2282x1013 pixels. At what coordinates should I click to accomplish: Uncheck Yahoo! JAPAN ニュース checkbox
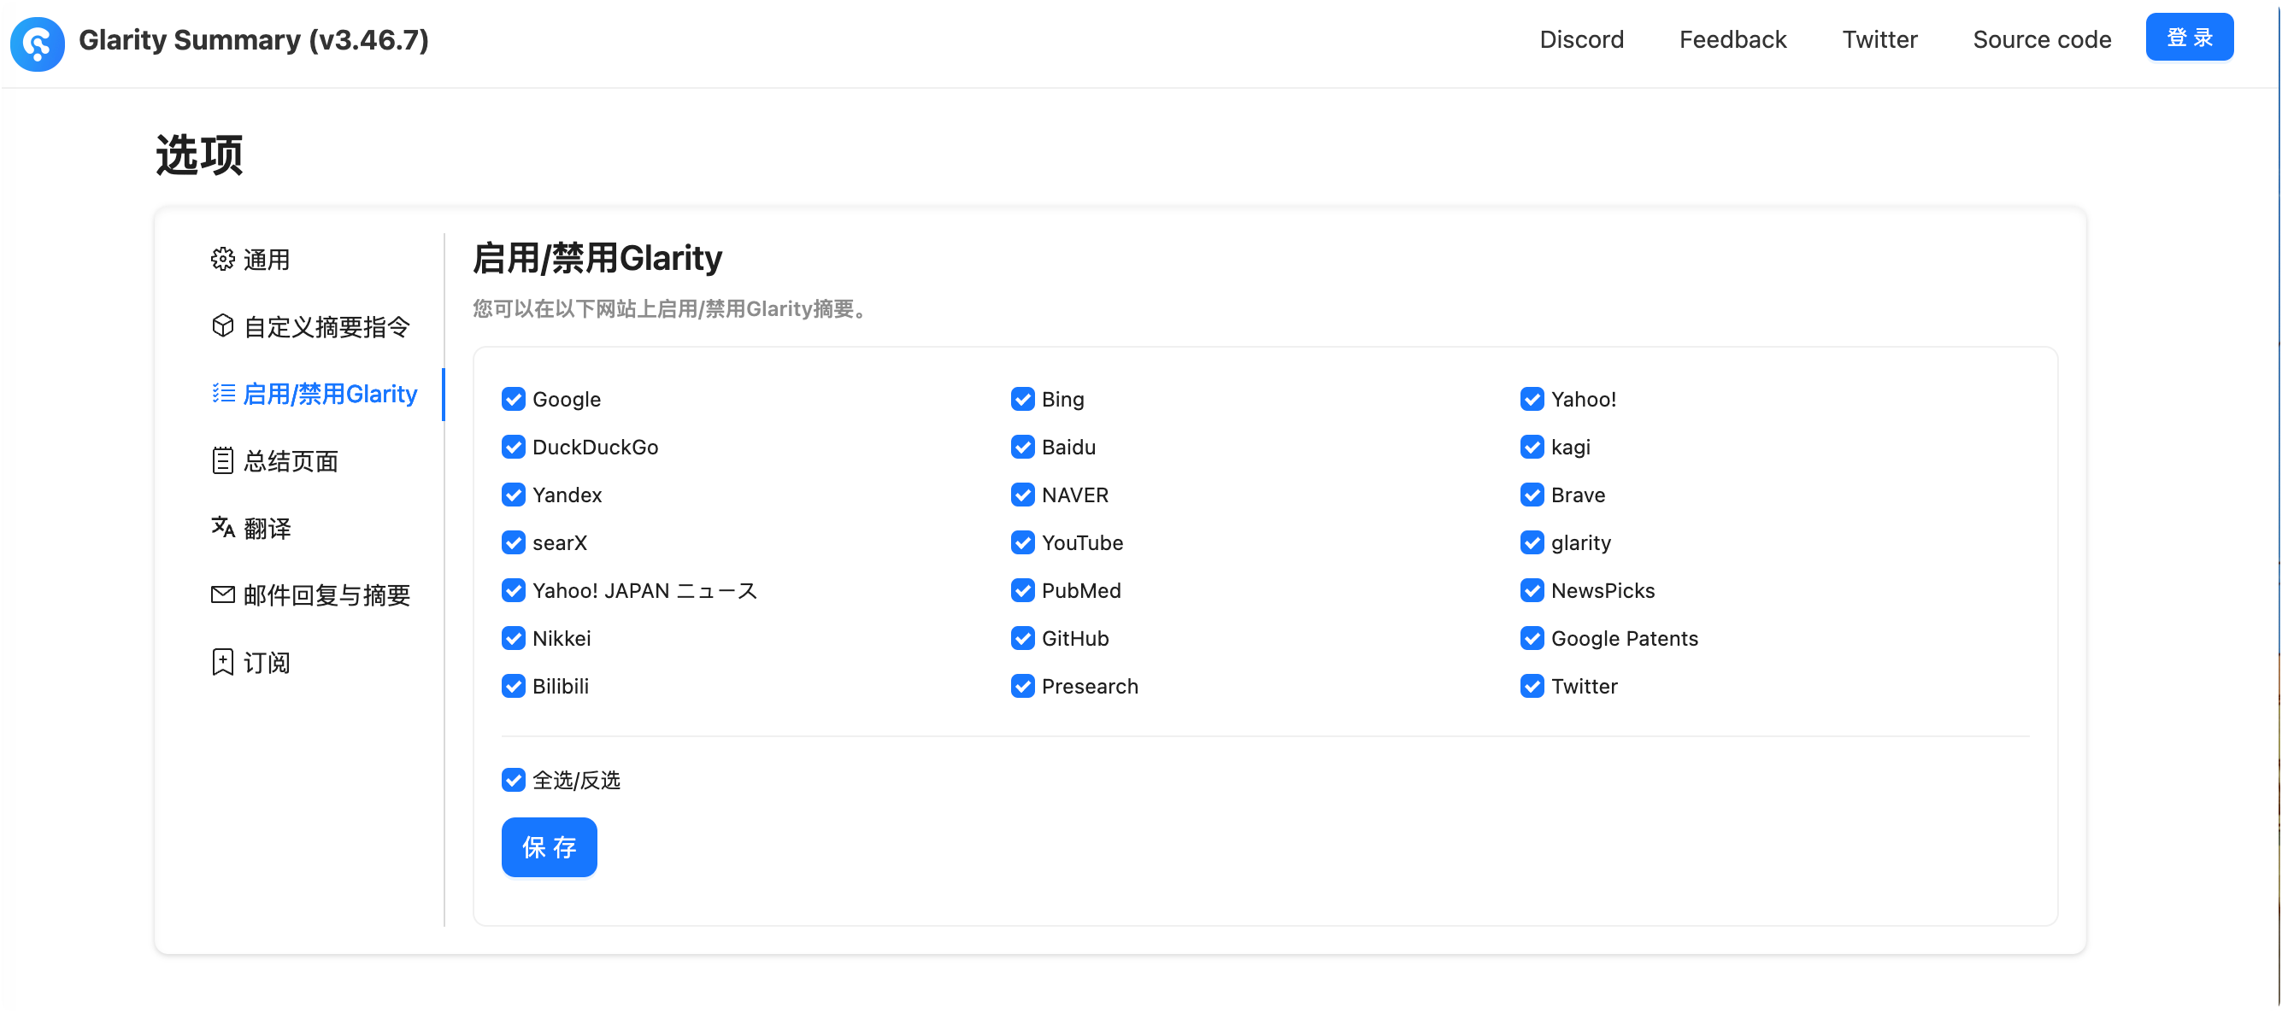click(513, 590)
